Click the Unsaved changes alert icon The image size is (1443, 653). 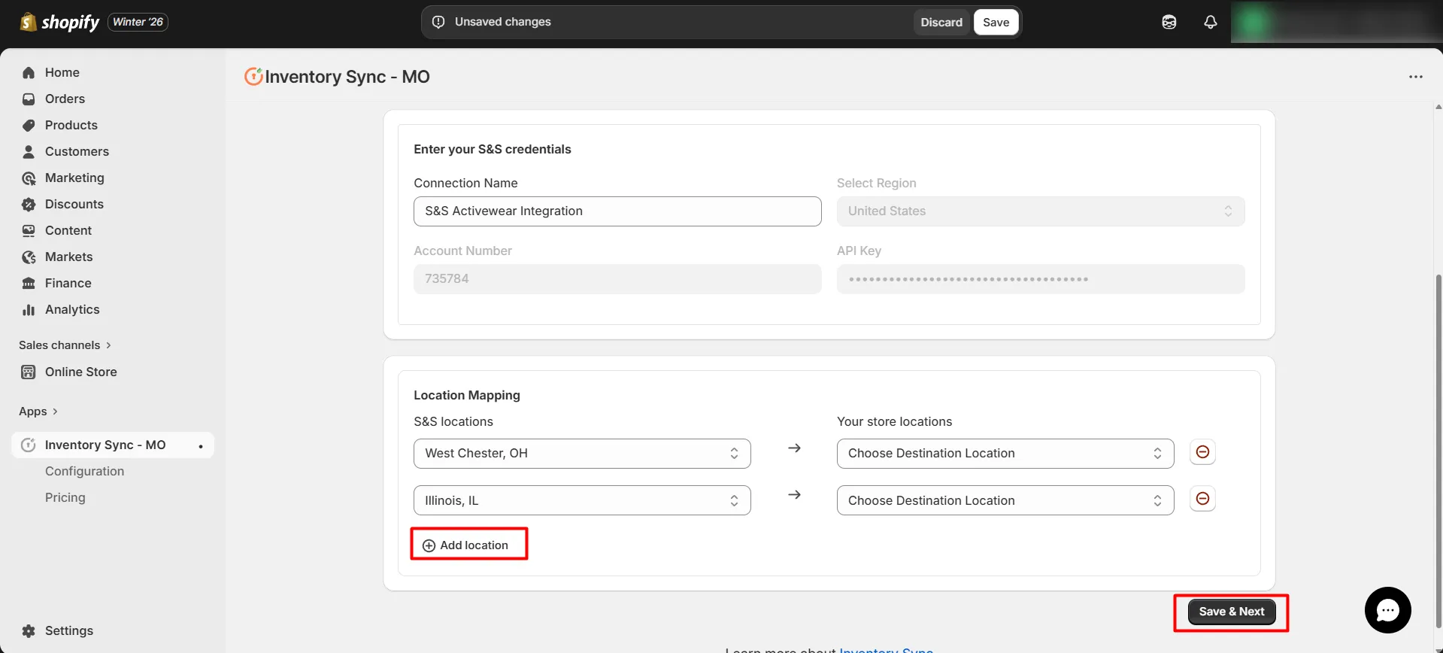coord(438,22)
